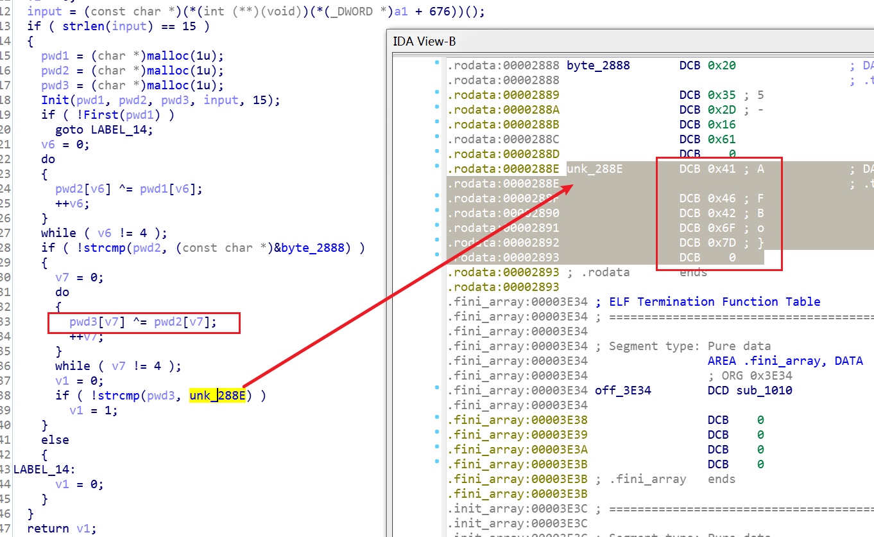Click the return v1 statement

62,529
